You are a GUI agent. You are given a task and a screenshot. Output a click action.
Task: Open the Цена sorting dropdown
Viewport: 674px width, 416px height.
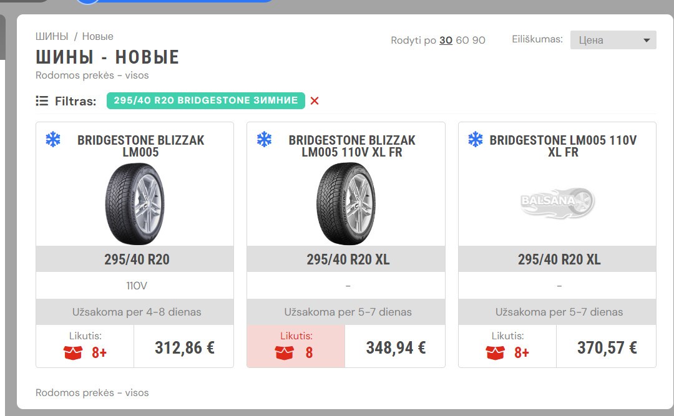pyautogui.click(x=613, y=40)
